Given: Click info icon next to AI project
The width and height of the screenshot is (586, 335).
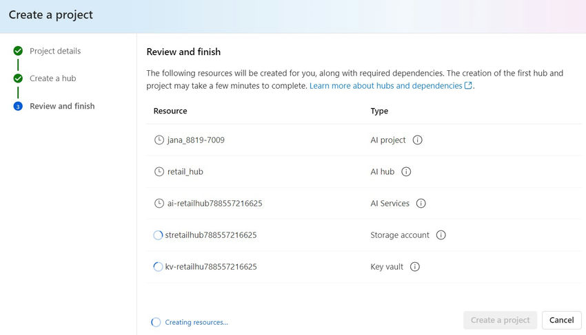Looking at the screenshot, I should click(417, 140).
